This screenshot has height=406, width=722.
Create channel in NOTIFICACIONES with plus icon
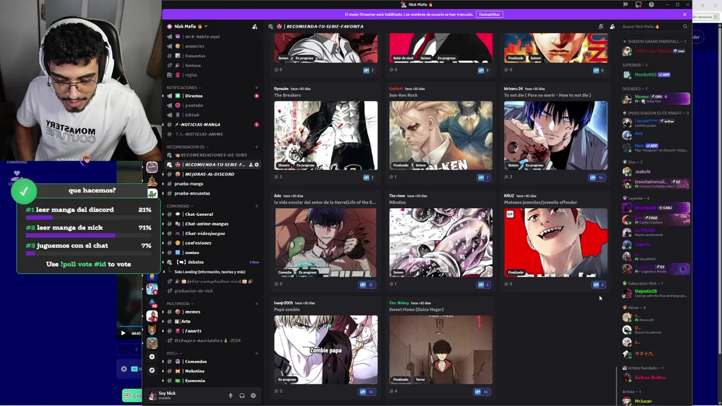tap(257, 88)
